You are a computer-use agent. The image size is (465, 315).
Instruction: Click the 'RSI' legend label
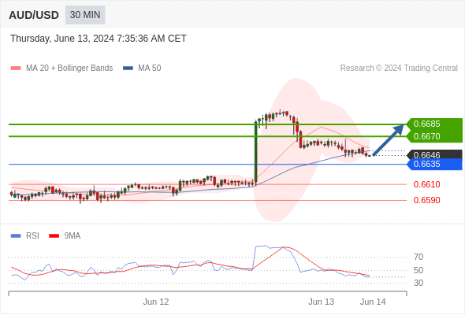(32, 236)
